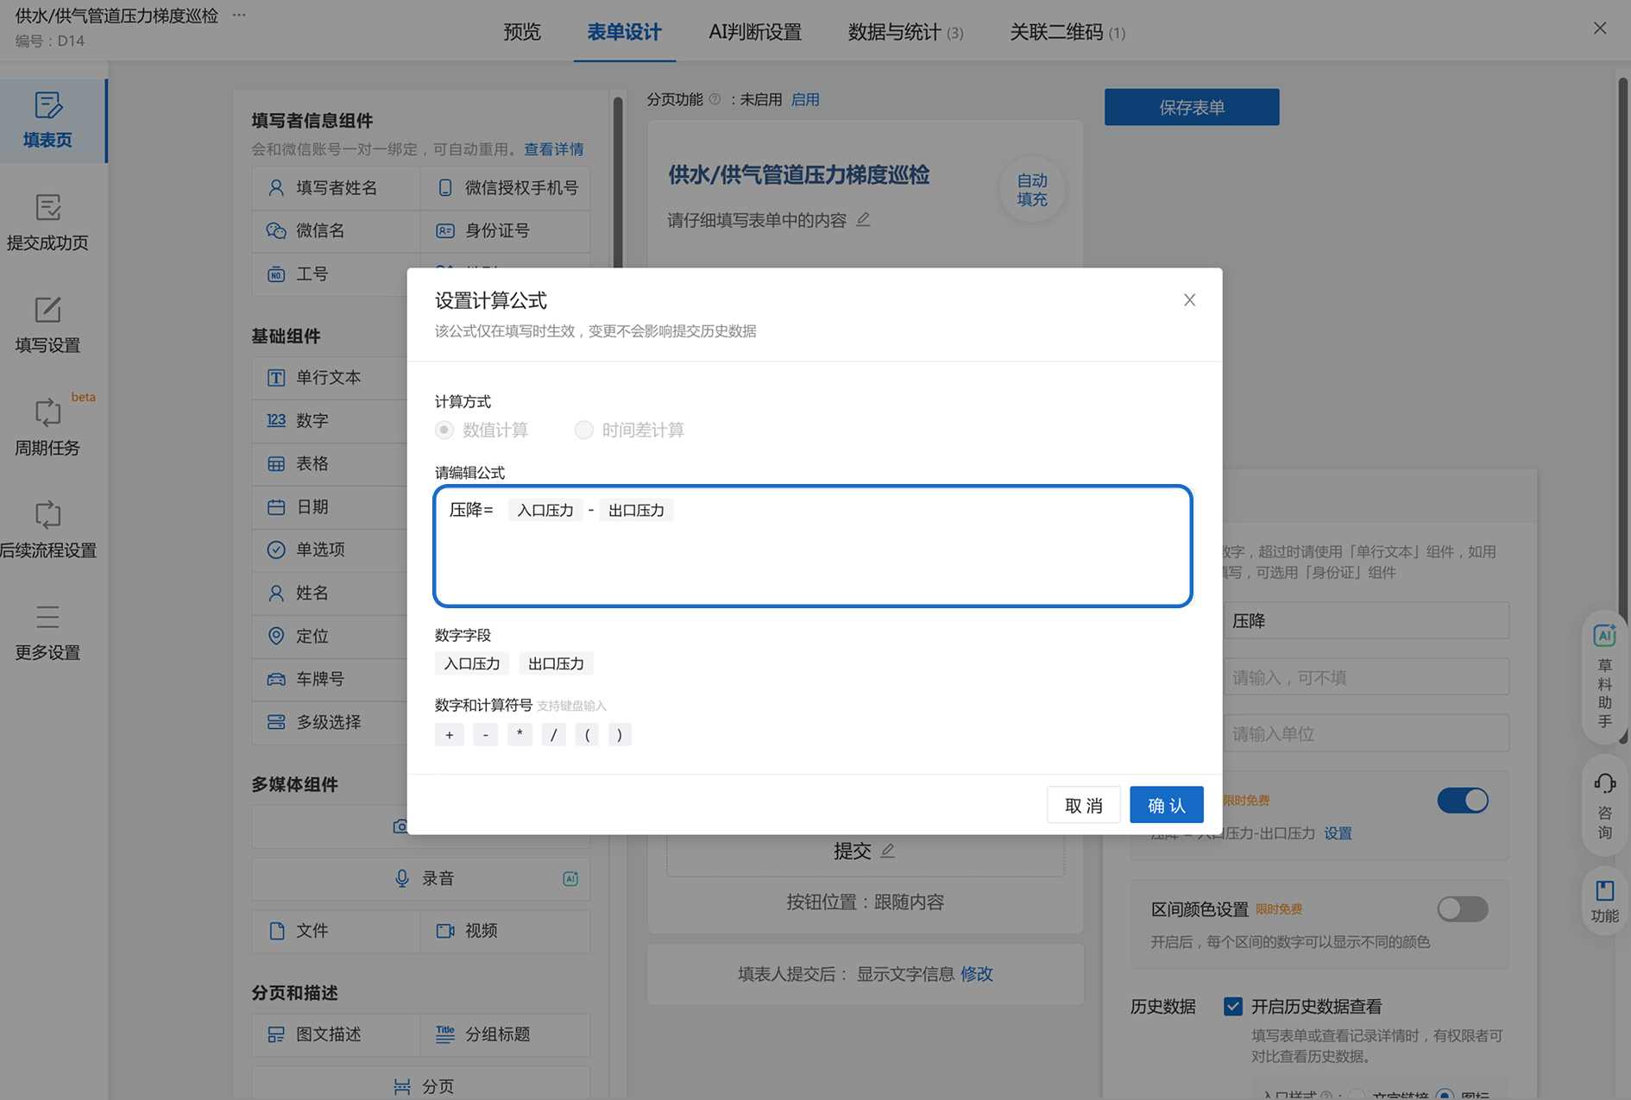Open 后续流程设置 sidebar icon
This screenshot has height=1100, width=1631.
pos(47,530)
